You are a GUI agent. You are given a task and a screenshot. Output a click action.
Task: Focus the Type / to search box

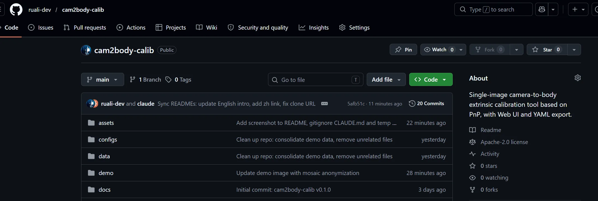pos(493,10)
